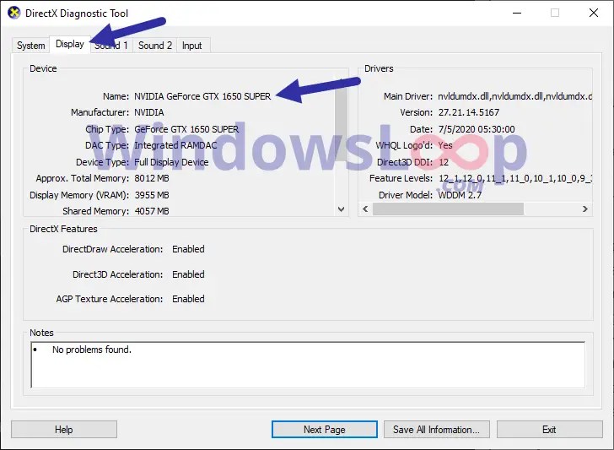Click the Next Page button
The width and height of the screenshot is (614, 450).
tap(325, 430)
